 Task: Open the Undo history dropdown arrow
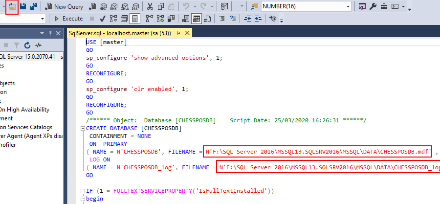[195, 7]
